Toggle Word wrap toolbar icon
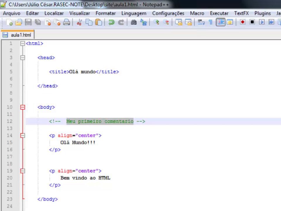Image resolution: width=281 pixels, height=211 pixels. coord(201,23)
